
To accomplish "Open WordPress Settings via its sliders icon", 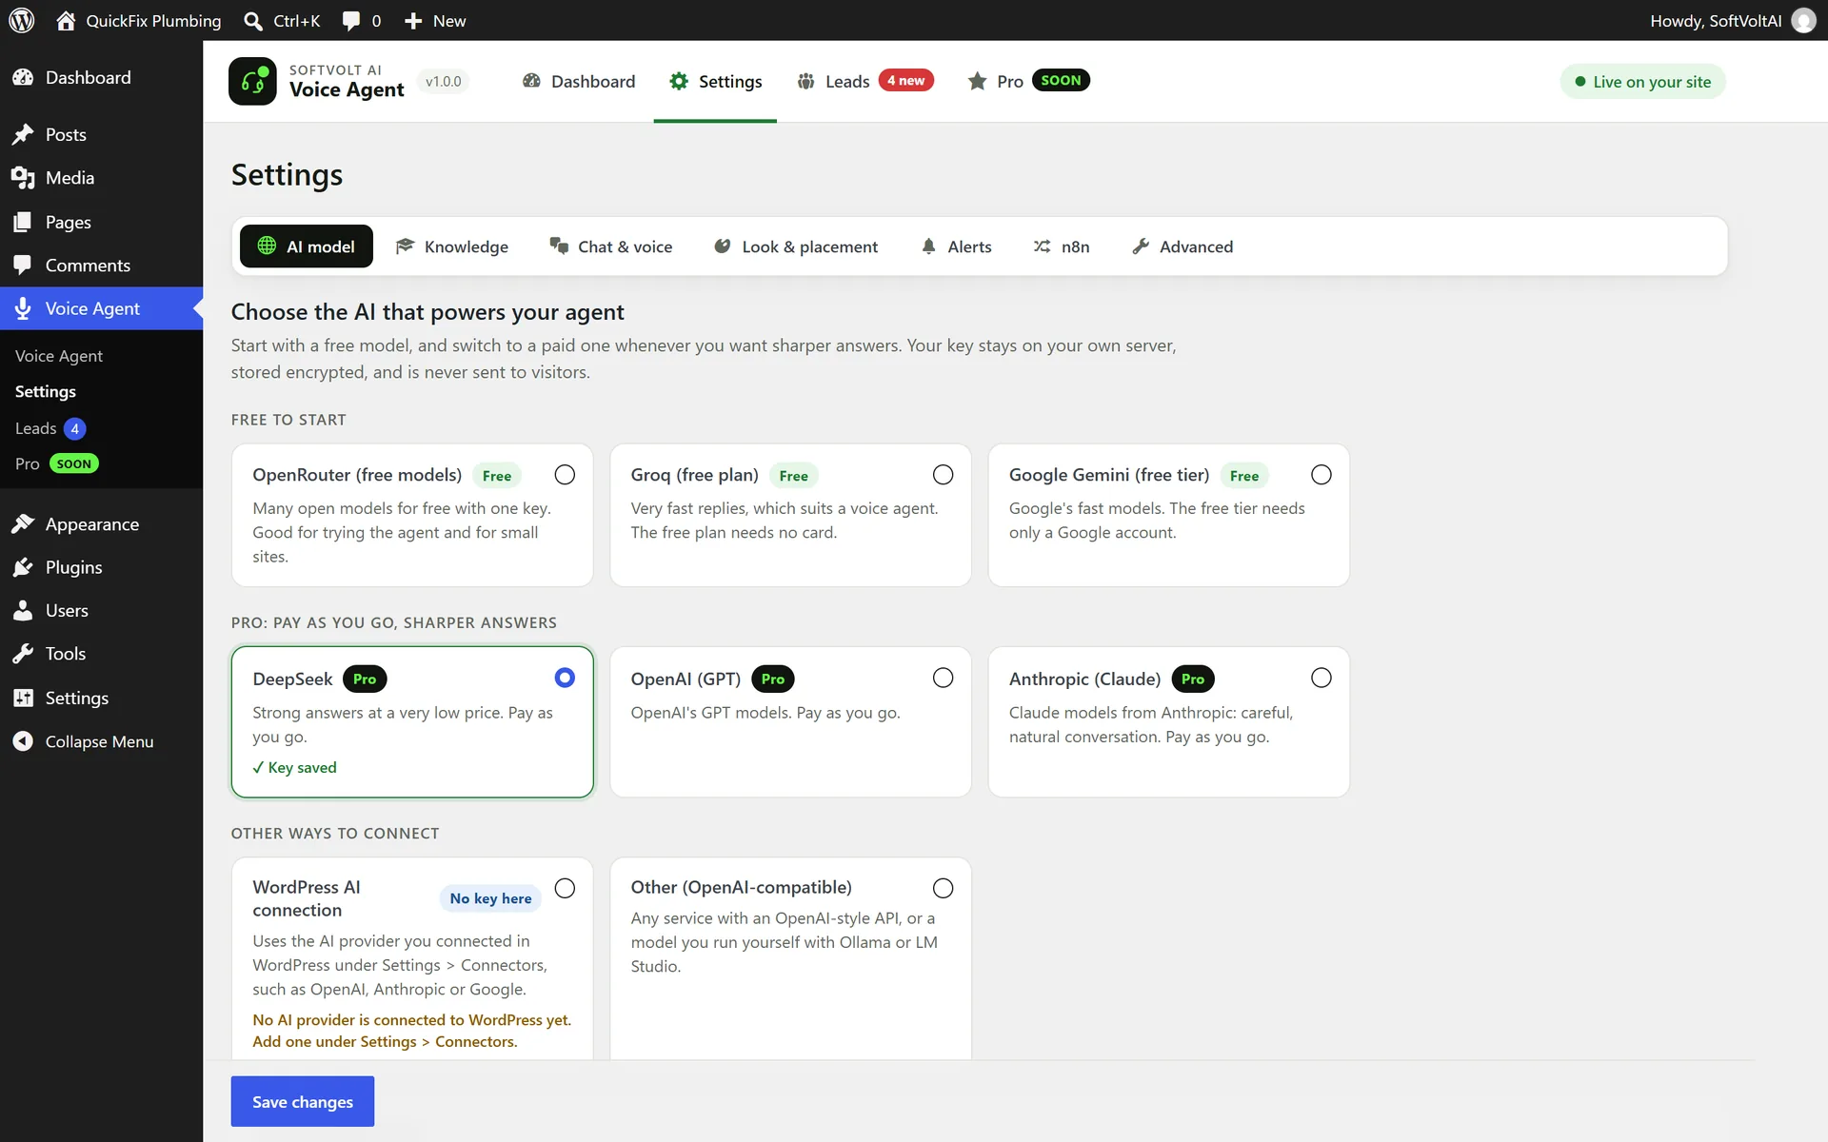I will pyautogui.click(x=23, y=698).
